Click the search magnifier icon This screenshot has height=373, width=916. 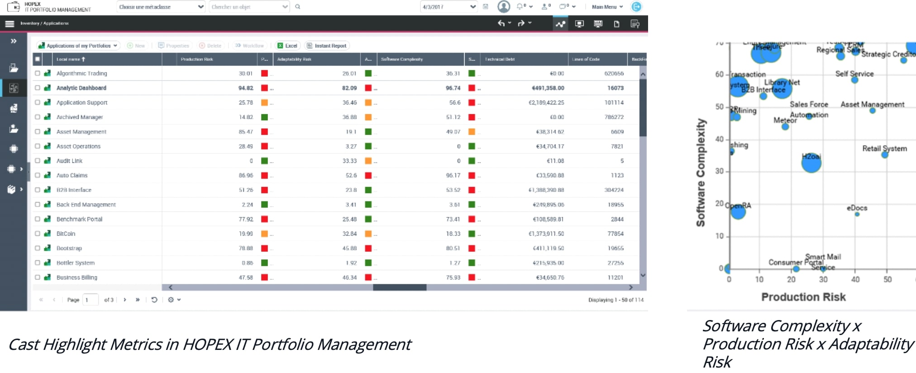[297, 7]
